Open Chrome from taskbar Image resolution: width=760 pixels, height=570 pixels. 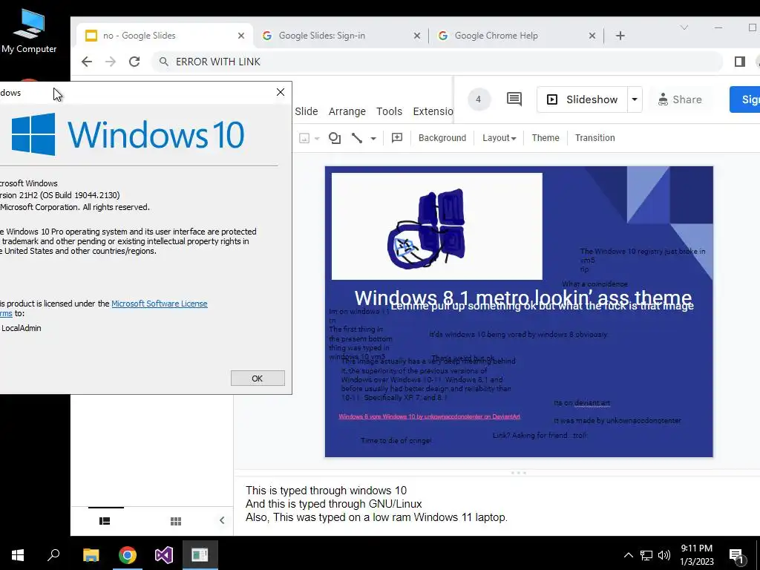[x=128, y=555]
